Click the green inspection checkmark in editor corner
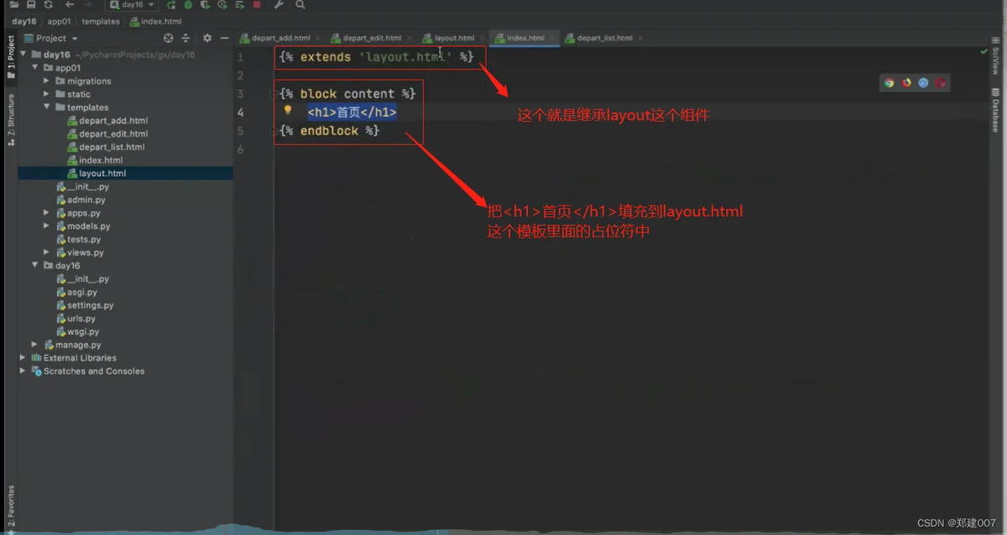The image size is (1007, 535). (984, 51)
